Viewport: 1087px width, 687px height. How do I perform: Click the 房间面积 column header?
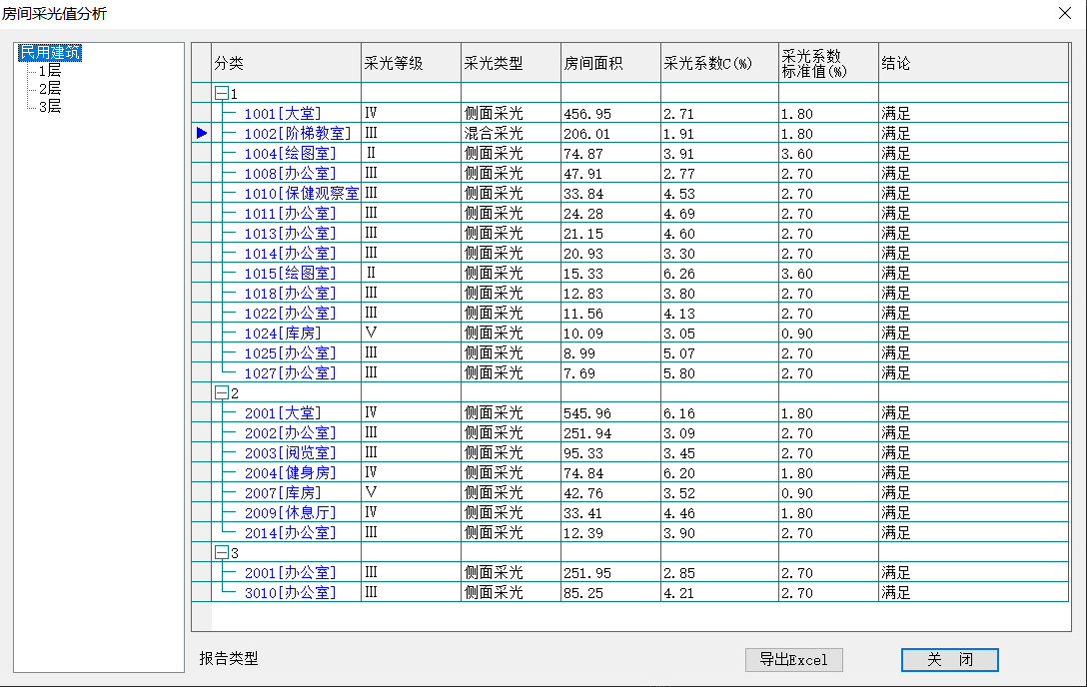[610, 63]
